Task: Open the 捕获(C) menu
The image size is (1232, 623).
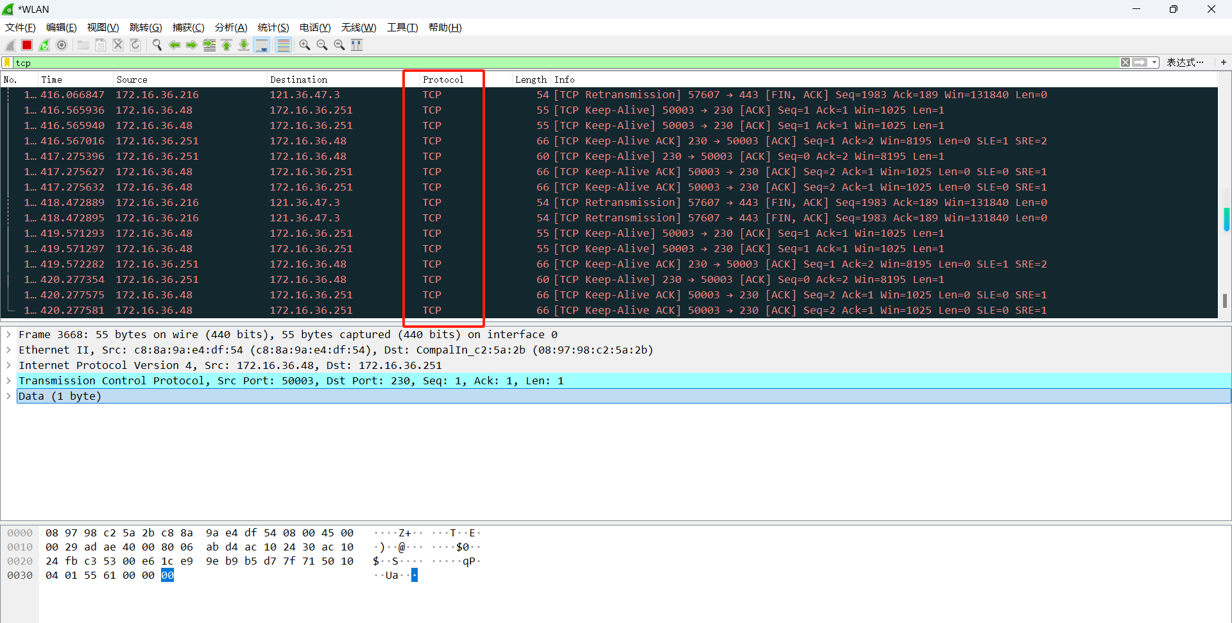Action: tap(188, 27)
